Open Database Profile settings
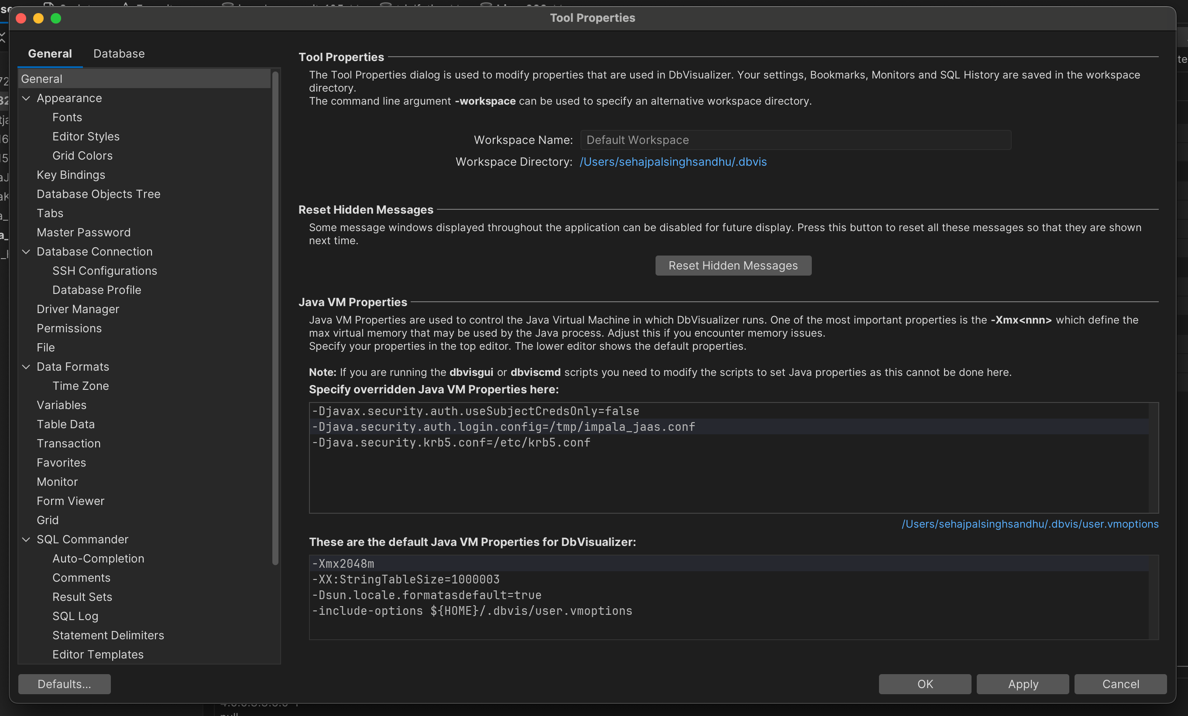1188x716 pixels. coord(97,290)
